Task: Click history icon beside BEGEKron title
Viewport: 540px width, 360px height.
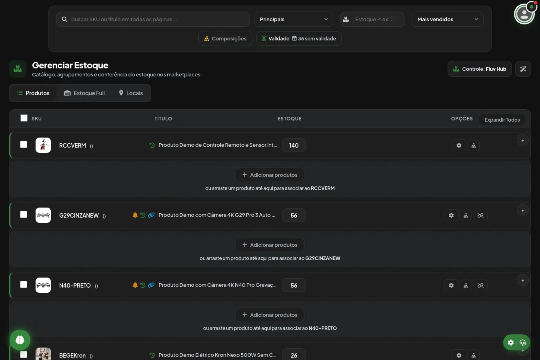Action: [152, 355]
